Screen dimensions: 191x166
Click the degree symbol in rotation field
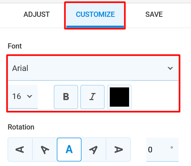172,148
